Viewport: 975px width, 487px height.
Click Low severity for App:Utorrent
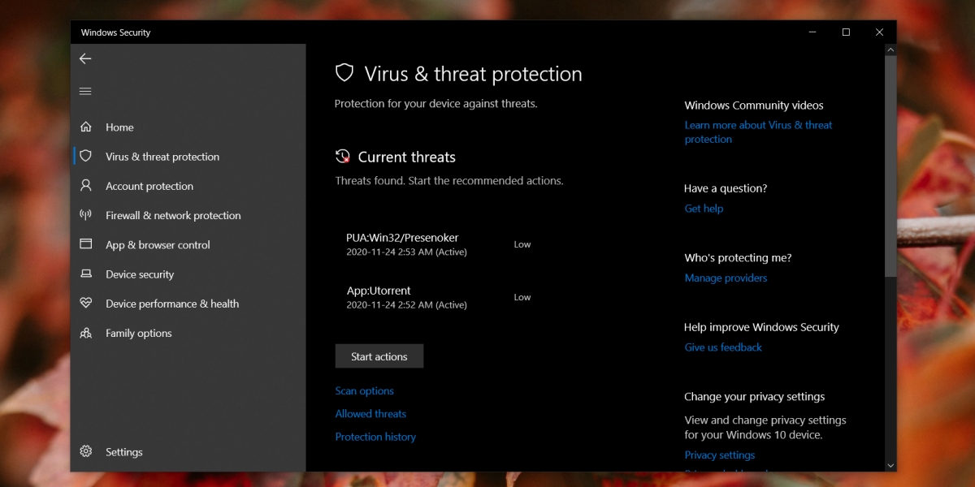click(522, 297)
